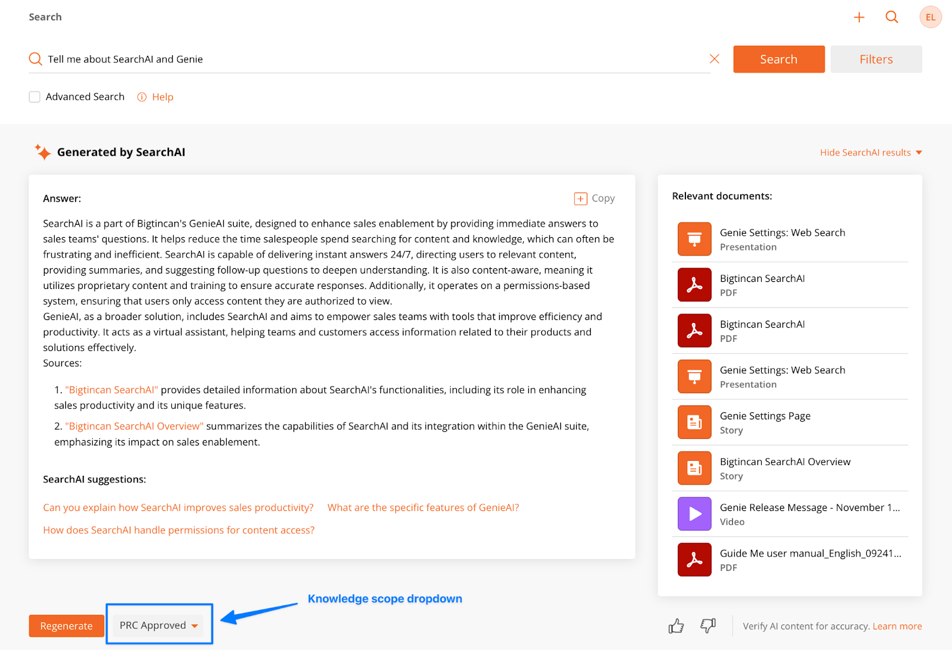
Task: Give the answer a thumbs up
Action: [x=676, y=626]
